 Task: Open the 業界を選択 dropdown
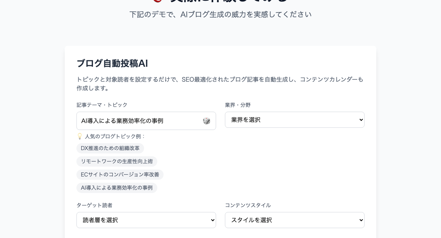click(x=294, y=120)
